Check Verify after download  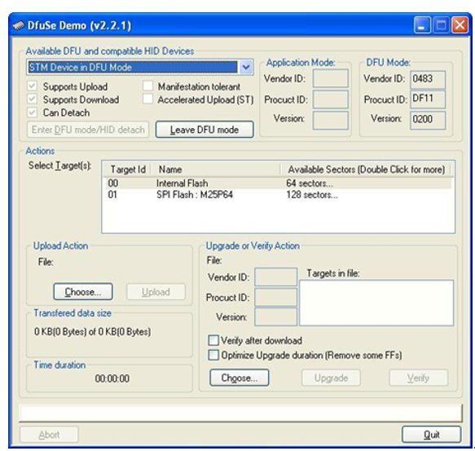[213, 340]
